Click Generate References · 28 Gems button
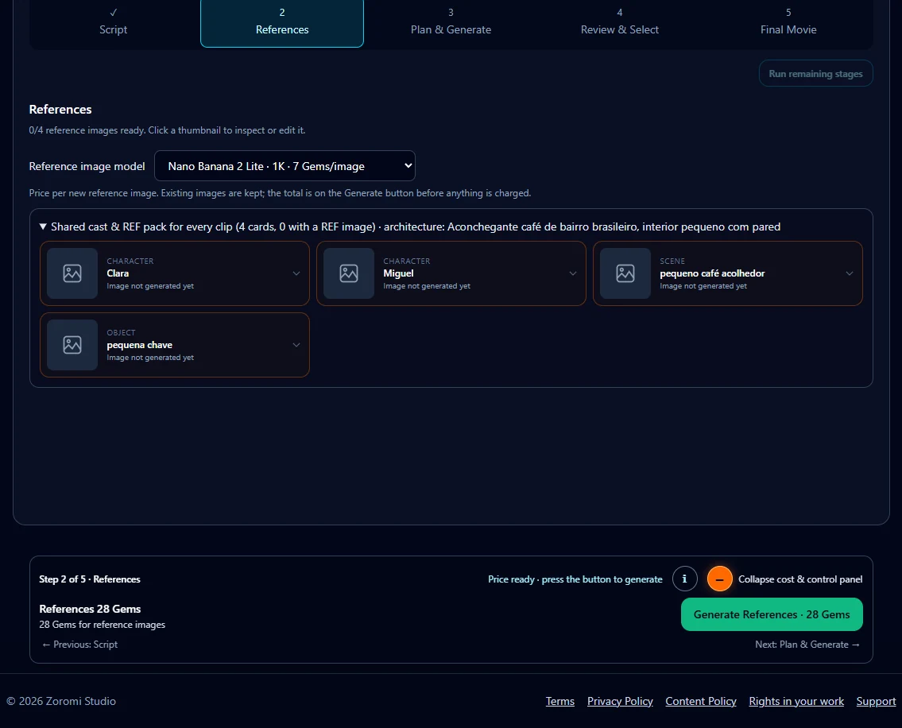This screenshot has height=728, width=902. point(772,614)
